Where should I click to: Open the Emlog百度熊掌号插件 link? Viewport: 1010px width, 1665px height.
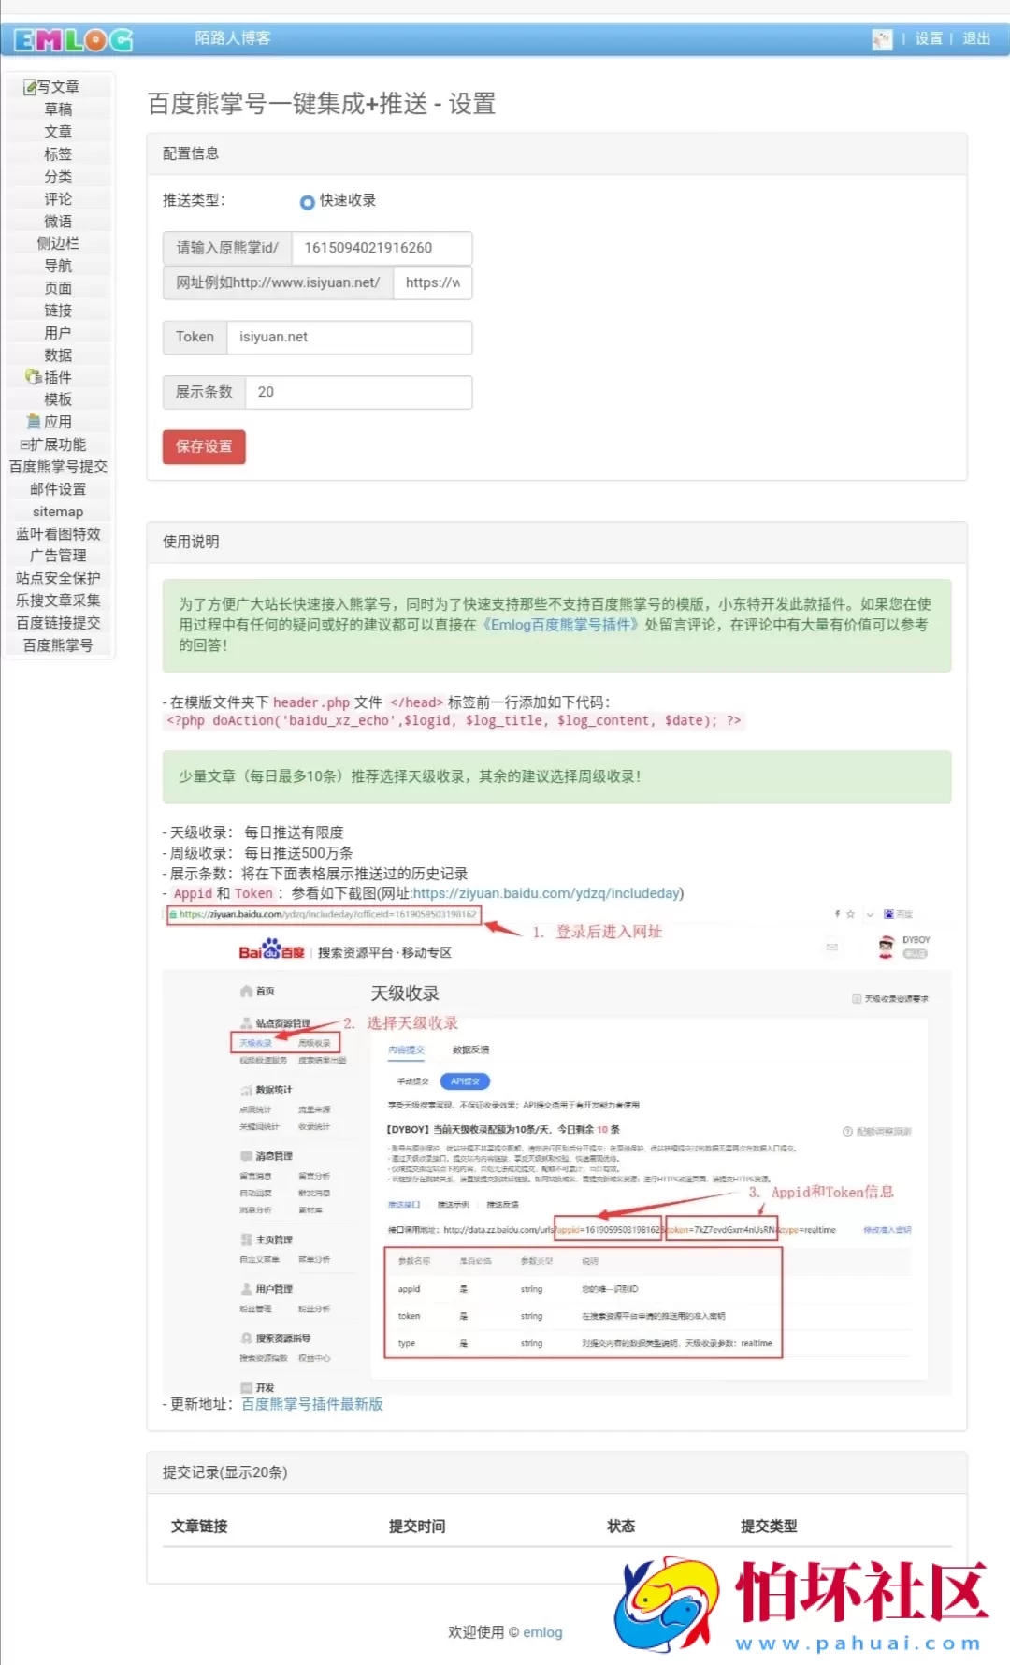tap(561, 625)
